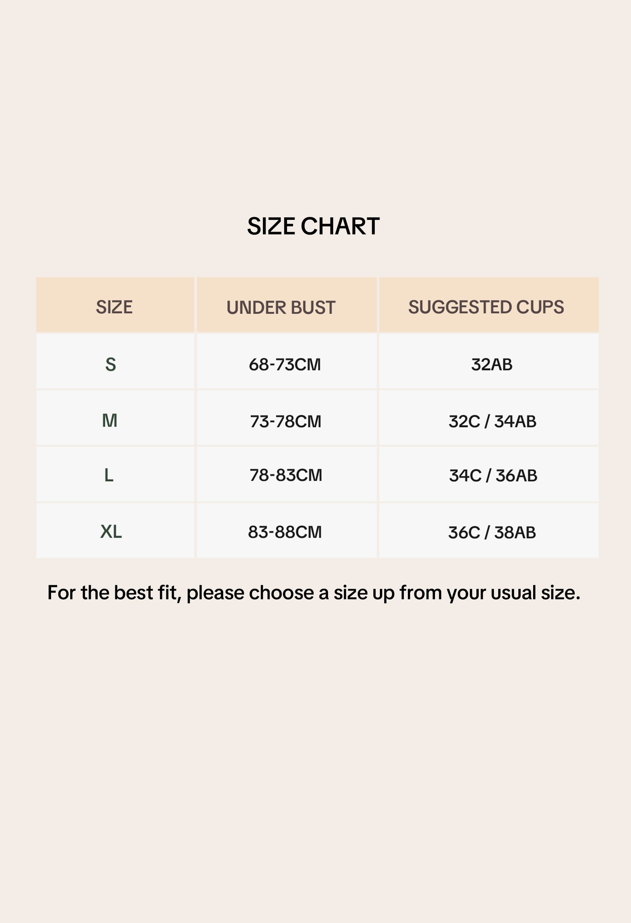
Task: Click the XL size cell
Action: tap(111, 532)
